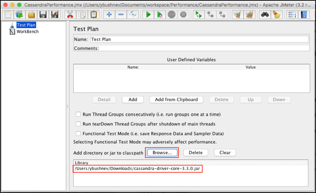Select WorkBench in the tree

(x=27, y=32)
